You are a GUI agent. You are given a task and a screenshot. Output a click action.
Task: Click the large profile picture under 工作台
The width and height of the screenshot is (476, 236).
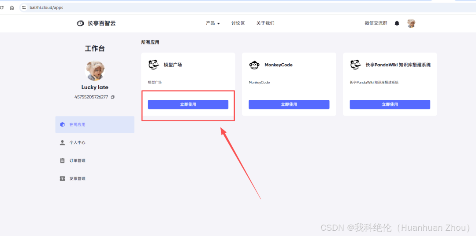95,70
